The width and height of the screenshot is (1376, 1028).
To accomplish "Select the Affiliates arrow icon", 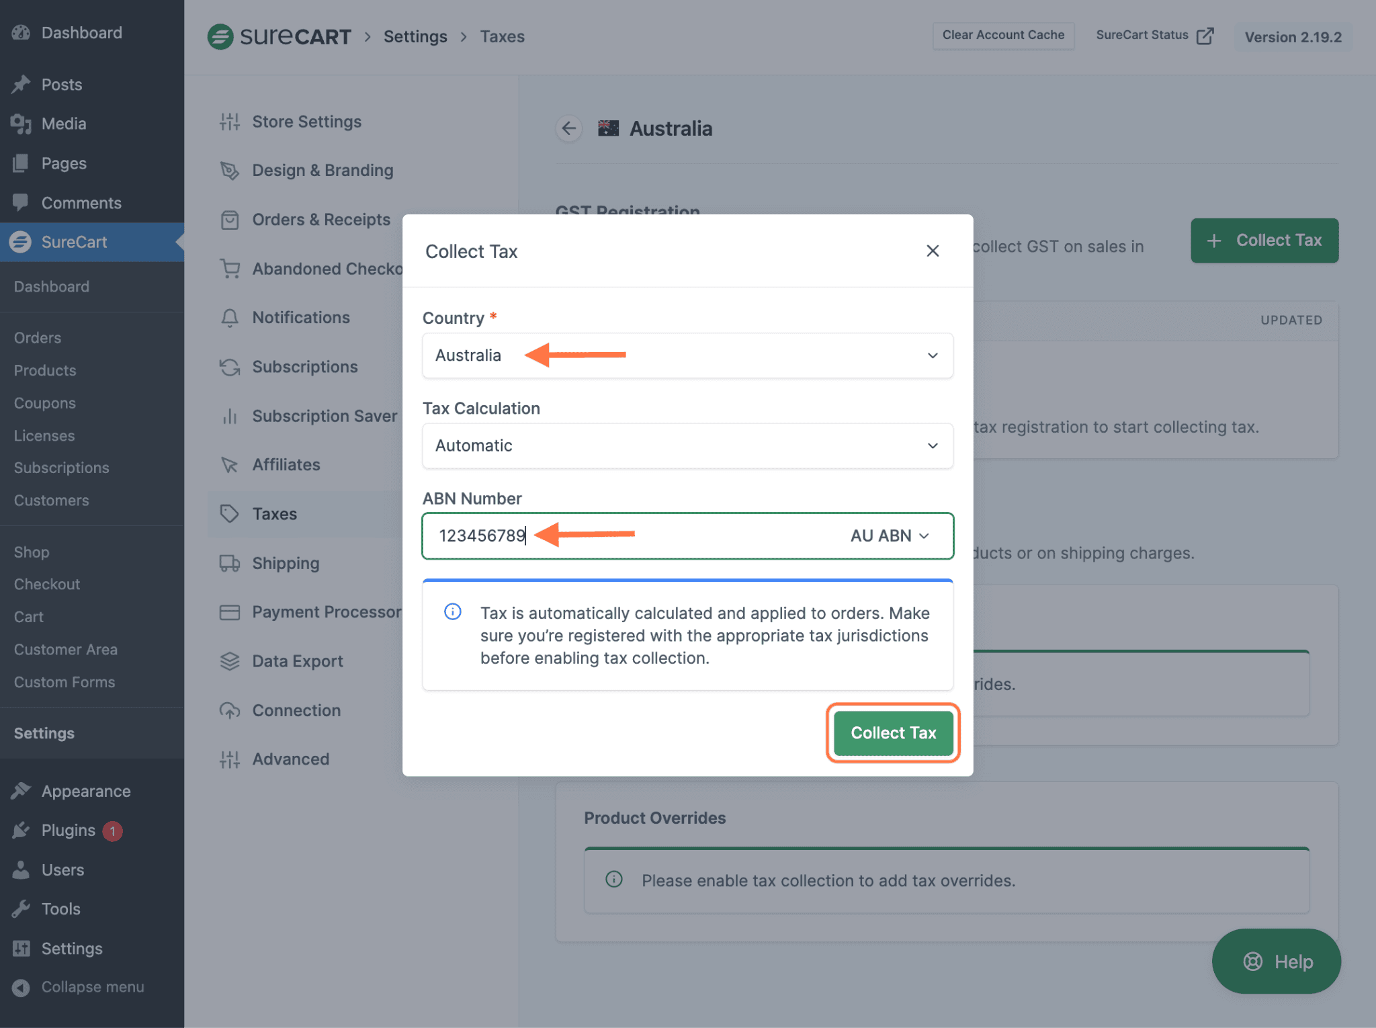I will point(229,464).
